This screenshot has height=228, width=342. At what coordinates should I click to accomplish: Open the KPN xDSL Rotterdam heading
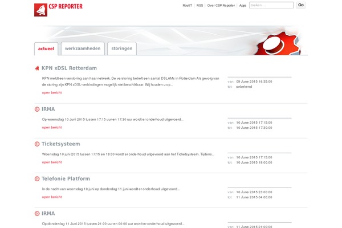tap(69, 68)
